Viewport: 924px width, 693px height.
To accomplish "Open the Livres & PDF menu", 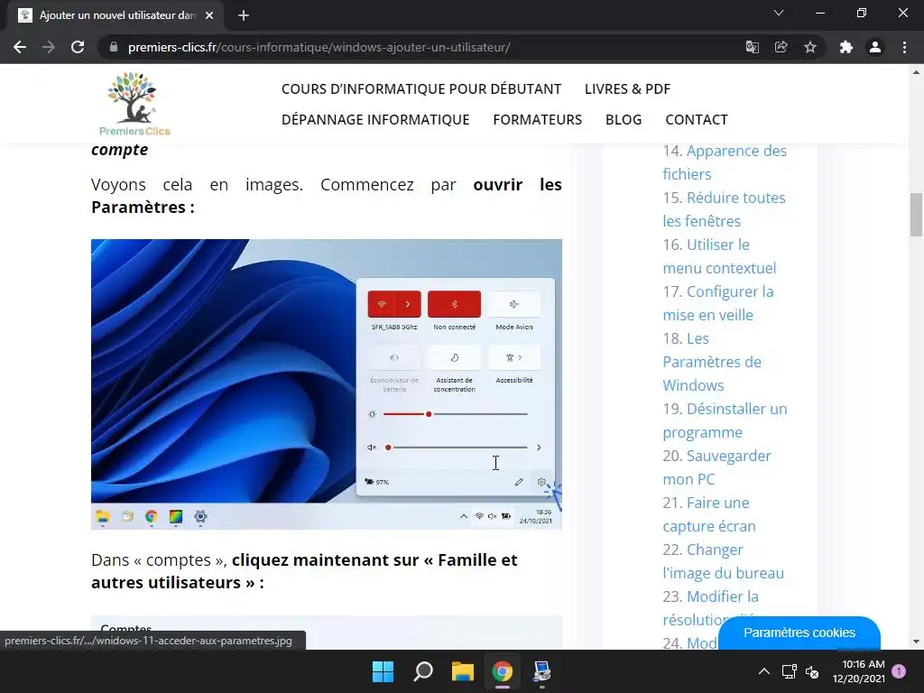I will pyautogui.click(x=628, y=89).
